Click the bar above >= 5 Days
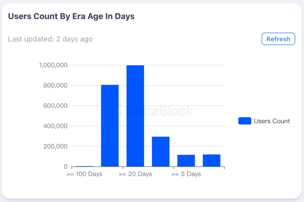 [186, 160]
